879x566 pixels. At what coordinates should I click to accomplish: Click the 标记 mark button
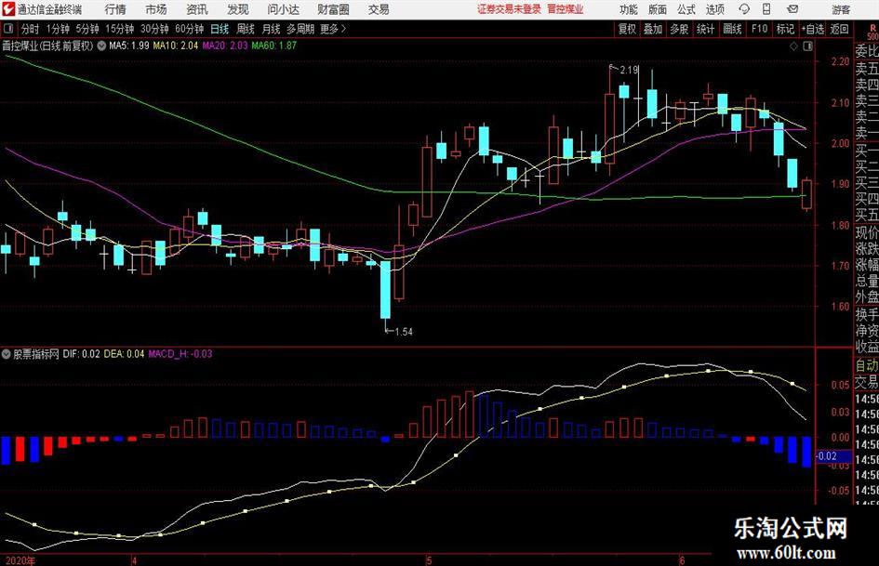pos(785,29)
